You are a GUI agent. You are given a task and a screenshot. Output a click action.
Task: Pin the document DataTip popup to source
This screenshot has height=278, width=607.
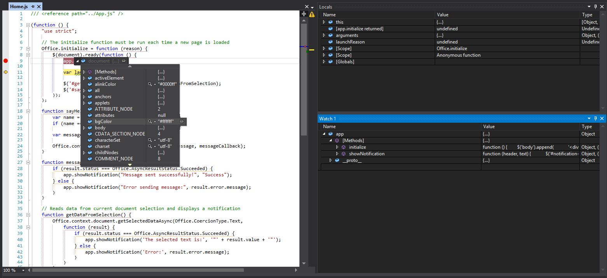click(124, 61)
